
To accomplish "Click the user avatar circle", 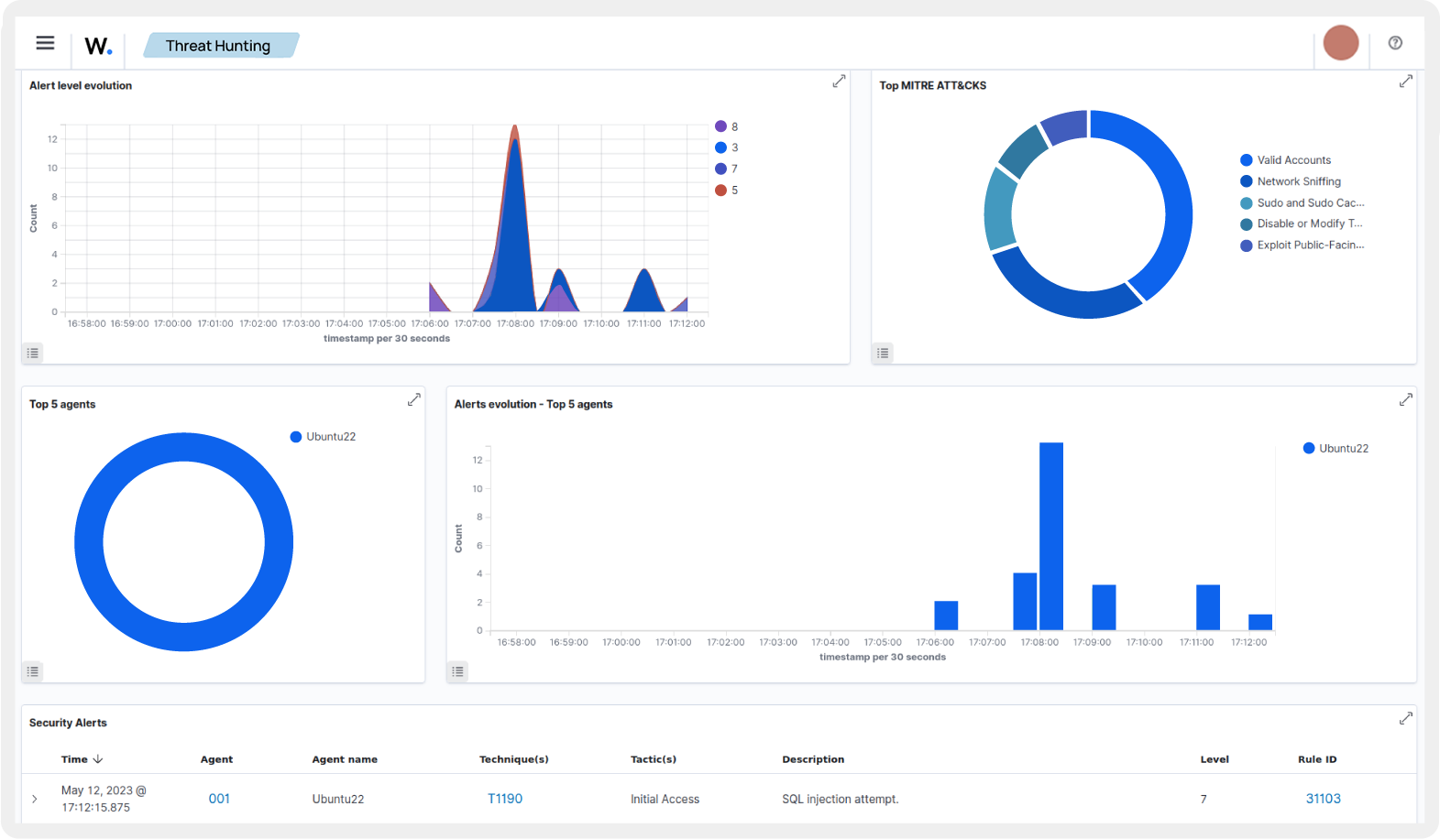I will [x=1340, y=43].
